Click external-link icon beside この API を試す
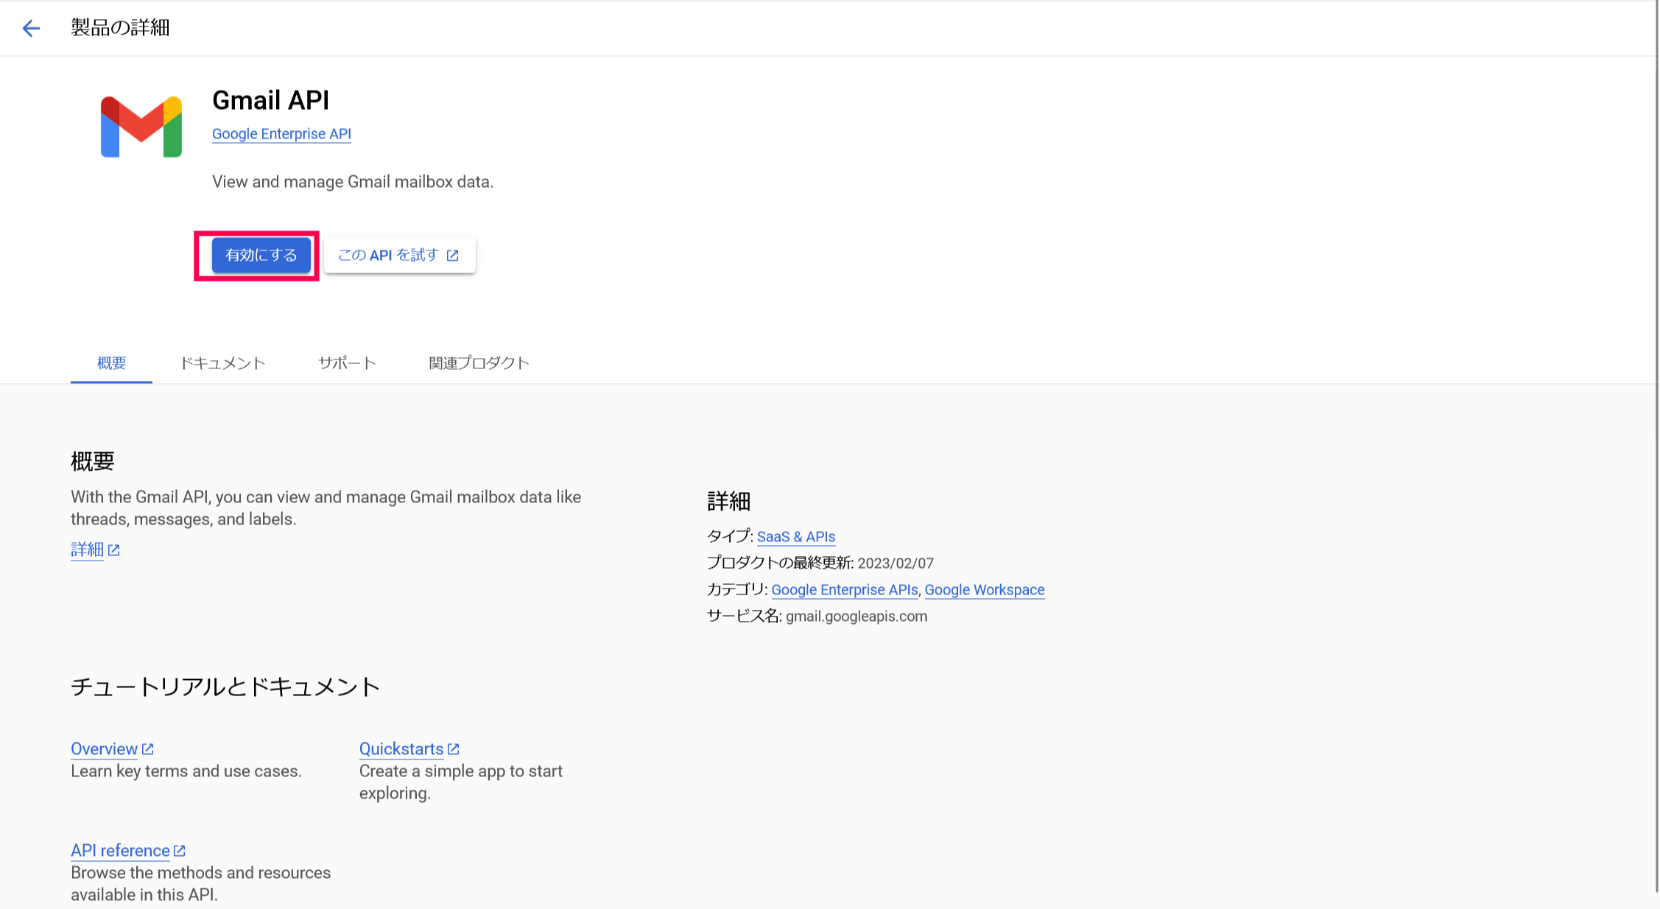Image resolution: width=1660 pixels, height=909 pixels. pos(453,256)
